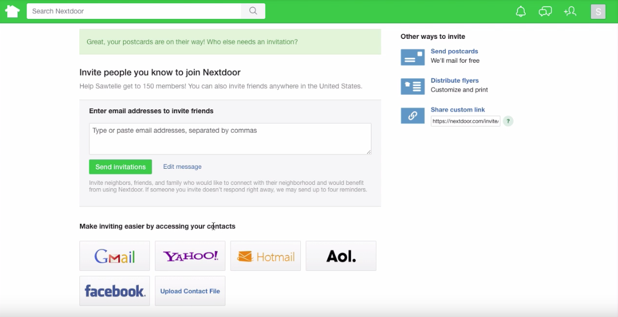Import contacts from Hotmail
618x317 pixels.
click(x=265, y=256)
